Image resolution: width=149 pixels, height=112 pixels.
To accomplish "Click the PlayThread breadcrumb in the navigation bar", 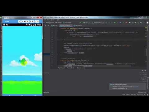I will pos(67,23).
